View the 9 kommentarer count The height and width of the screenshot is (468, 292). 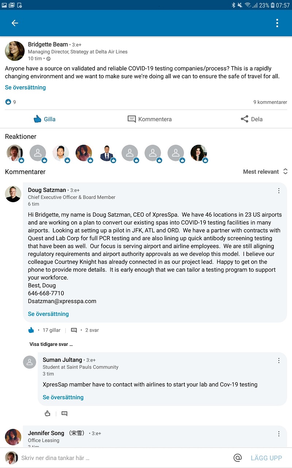270,102
